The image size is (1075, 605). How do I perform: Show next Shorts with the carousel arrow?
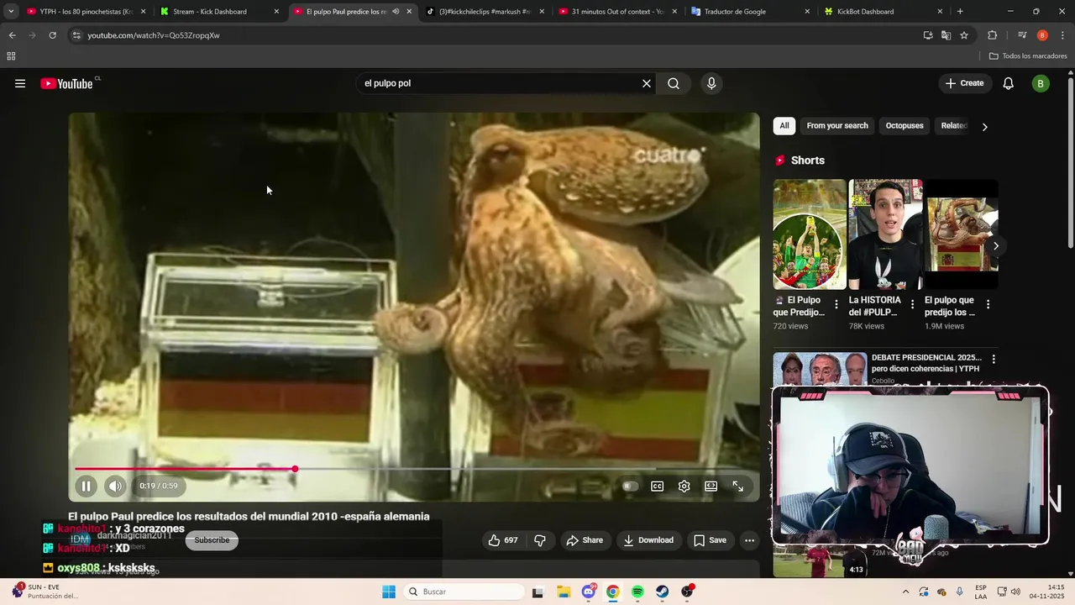click(x=996, y=245)
